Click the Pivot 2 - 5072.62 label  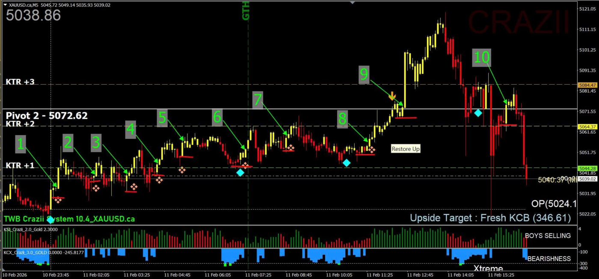coord(46,115)
